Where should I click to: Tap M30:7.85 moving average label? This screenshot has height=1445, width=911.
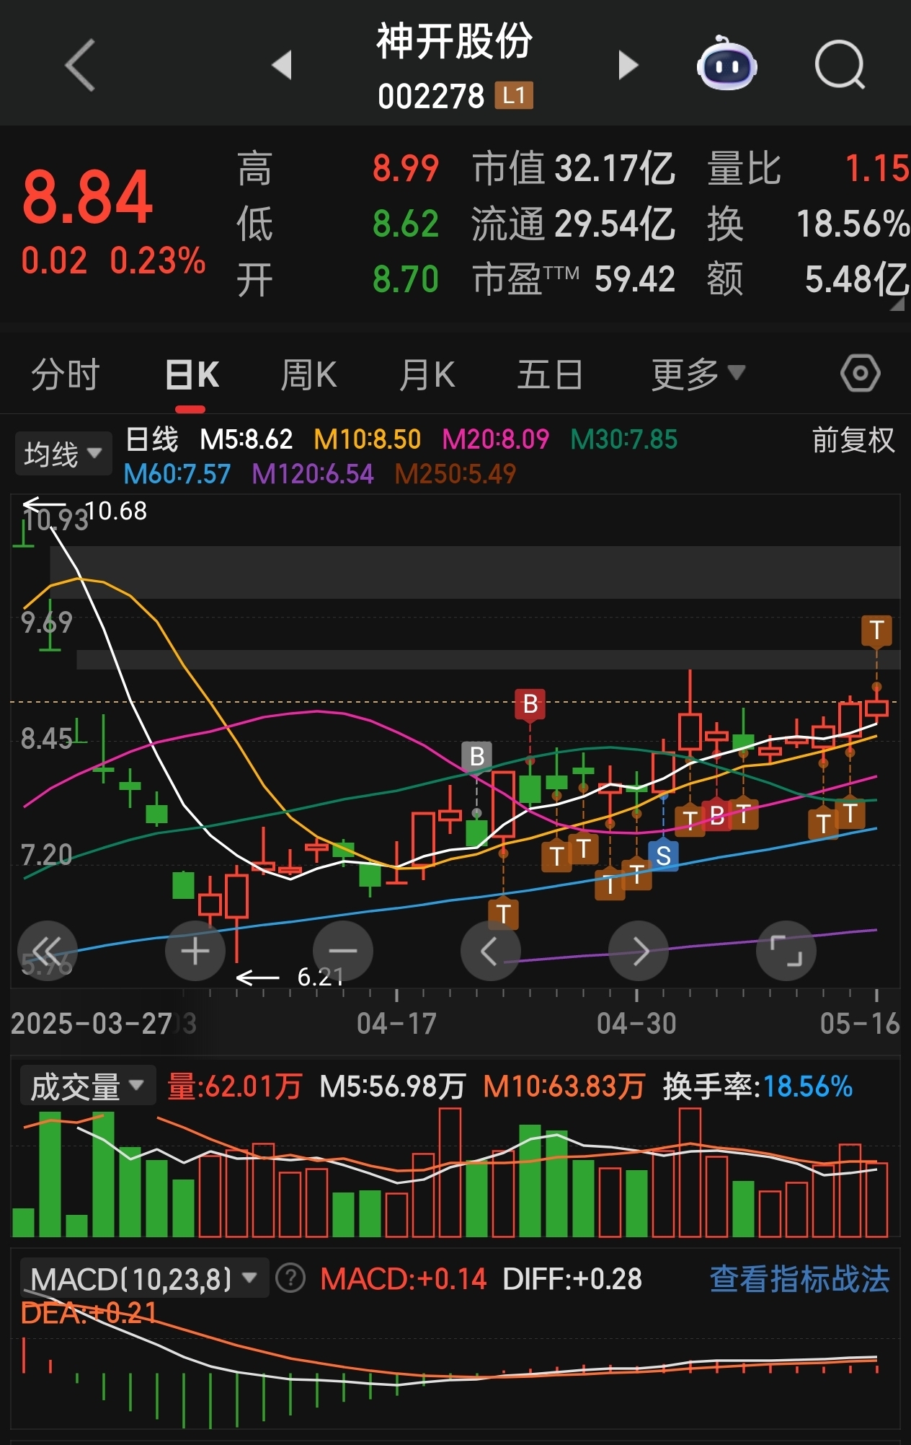(624, 439)
